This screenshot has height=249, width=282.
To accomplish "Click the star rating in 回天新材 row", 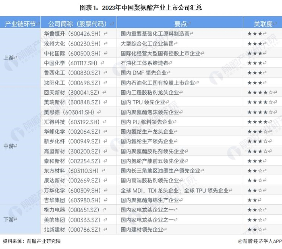I will point(260,93).
